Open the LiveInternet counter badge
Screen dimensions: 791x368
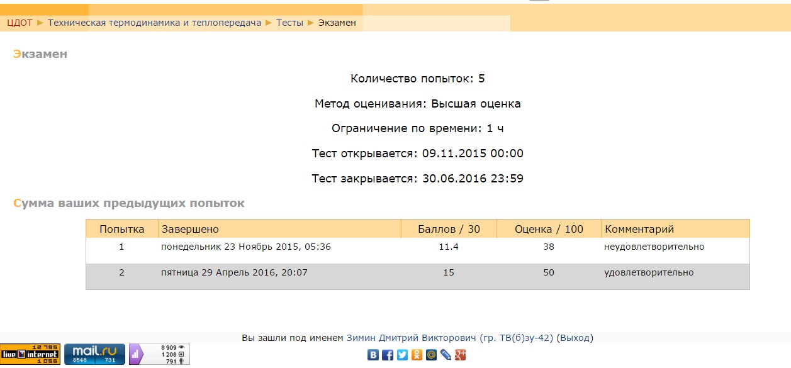(30, 354)
